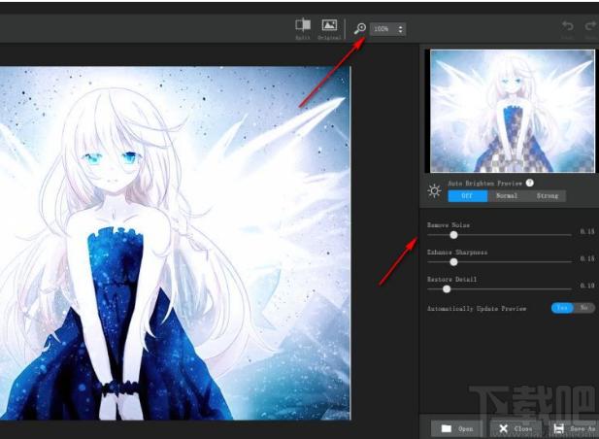Set Auto Brighten Preview to Normal

[507, 195]
